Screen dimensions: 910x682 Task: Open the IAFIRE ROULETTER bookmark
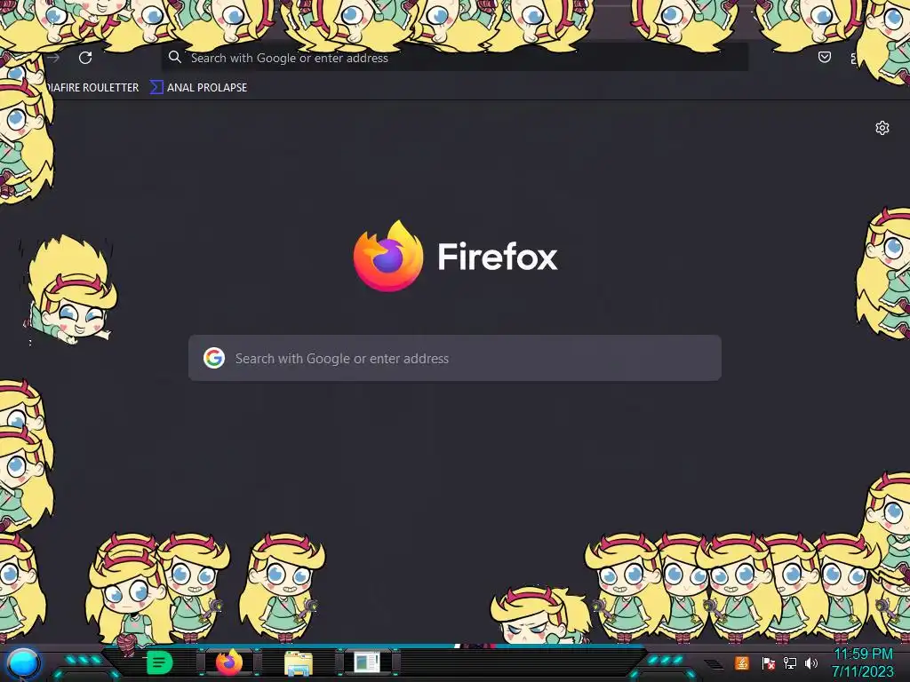(x=92, y=88)
